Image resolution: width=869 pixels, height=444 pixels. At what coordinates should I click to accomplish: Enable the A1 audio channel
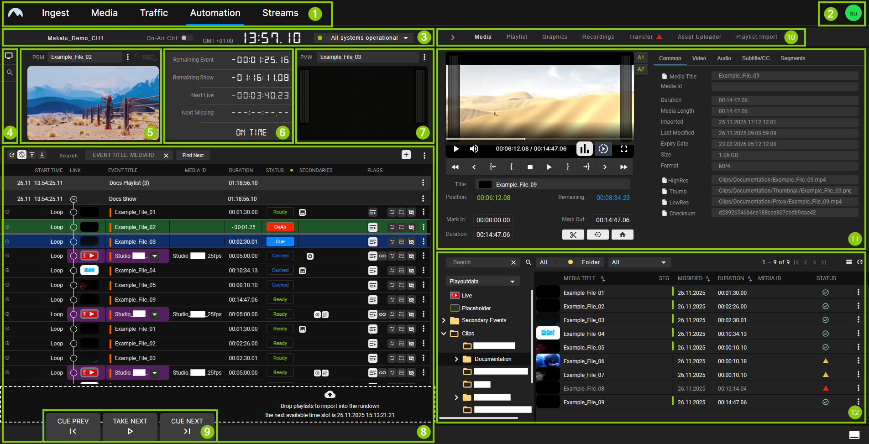pyautogui.click(x=641, y=57)
